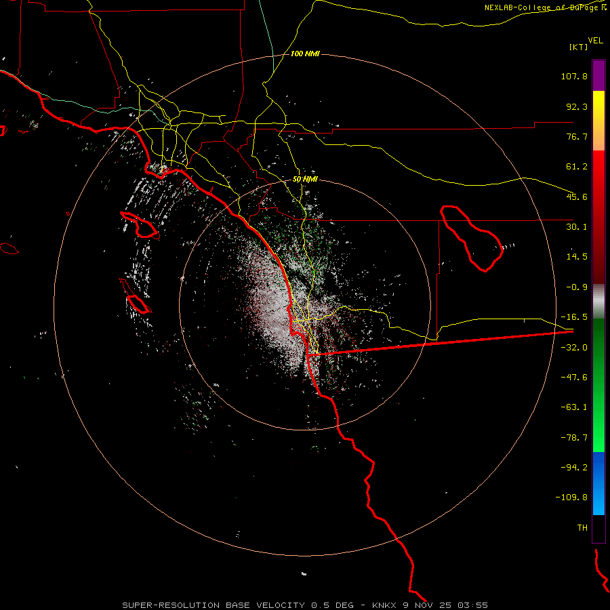Viewport: 610px width, 610px height.
Task: Click the 61.2 legend value
Action: [x=577, y=167]
